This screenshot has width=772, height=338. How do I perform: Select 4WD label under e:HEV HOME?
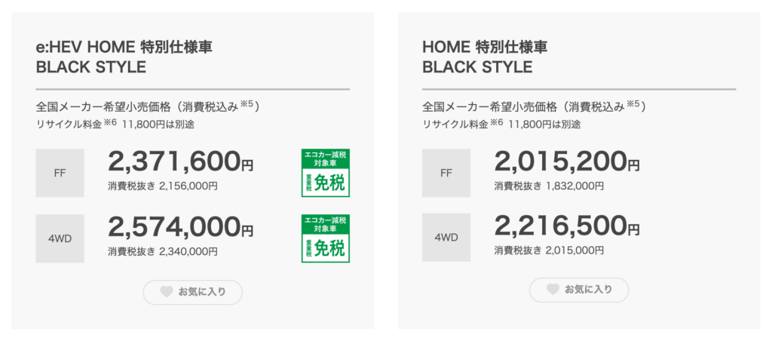[x=60, y=238]
